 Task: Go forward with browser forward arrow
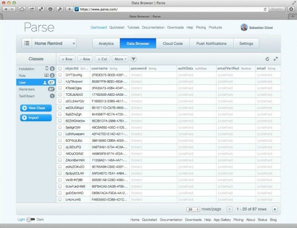pyautogui.click(x=12, y=9)
